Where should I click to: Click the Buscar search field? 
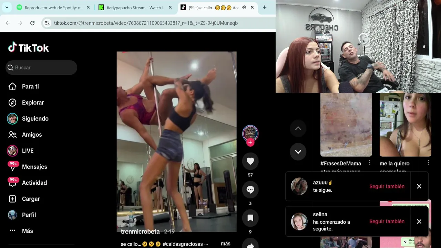[x=41, y=68]
